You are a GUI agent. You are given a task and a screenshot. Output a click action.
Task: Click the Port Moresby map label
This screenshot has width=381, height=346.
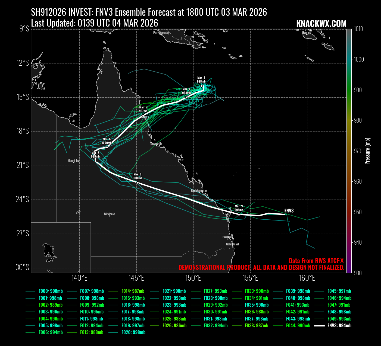click(161, 33)
